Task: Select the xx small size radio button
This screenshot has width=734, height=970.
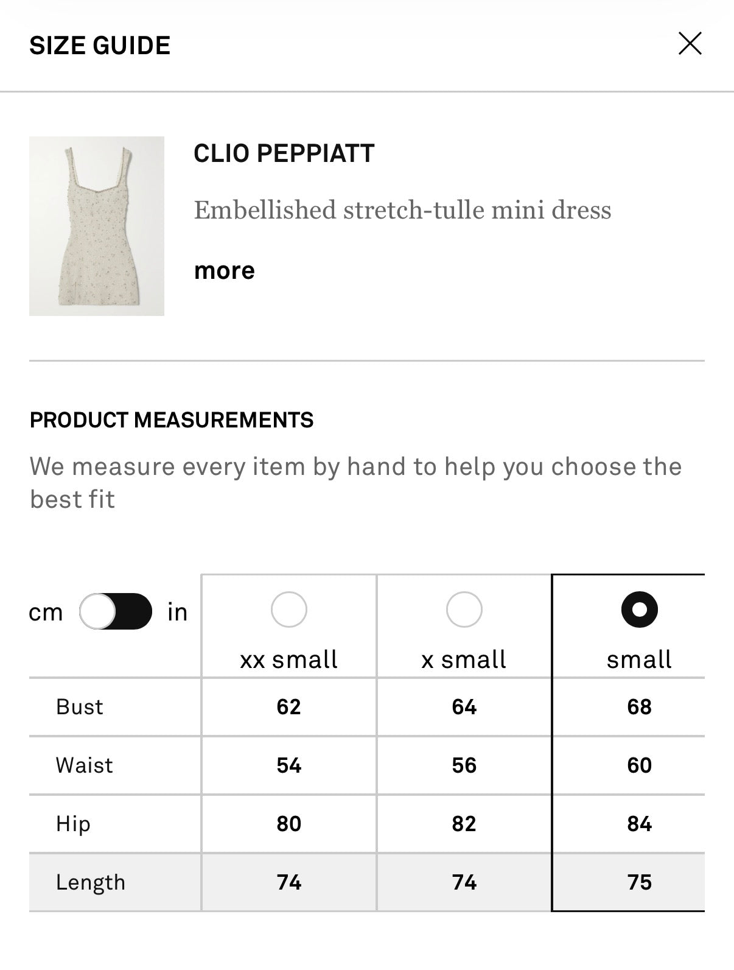Action: [288, 610]
